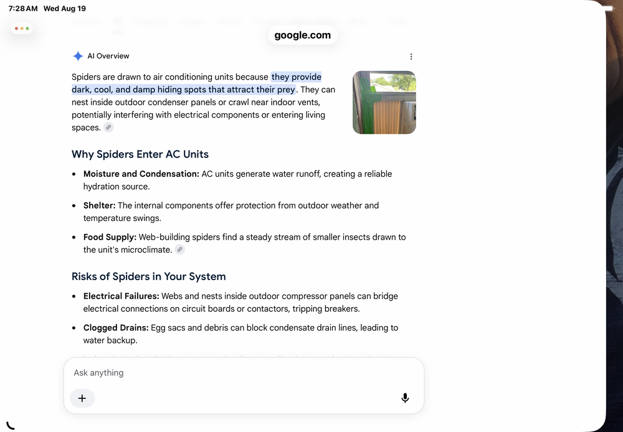Open the window controls pill with colored dots
The image size is (623, 432).
coord(22,29)
